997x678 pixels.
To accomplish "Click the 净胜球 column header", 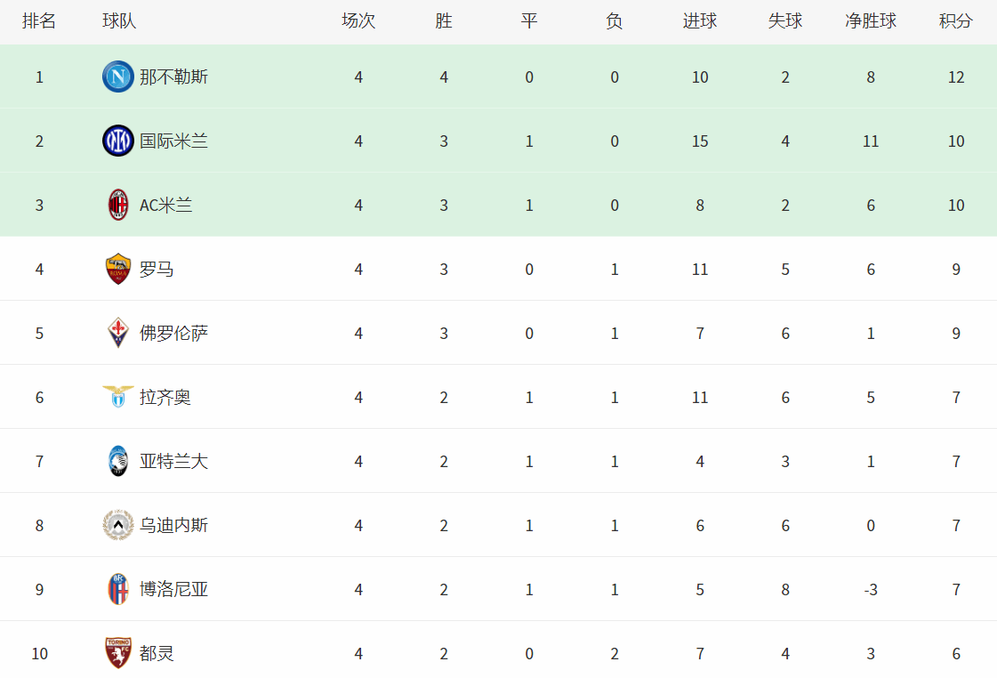I will pos(871,21).
